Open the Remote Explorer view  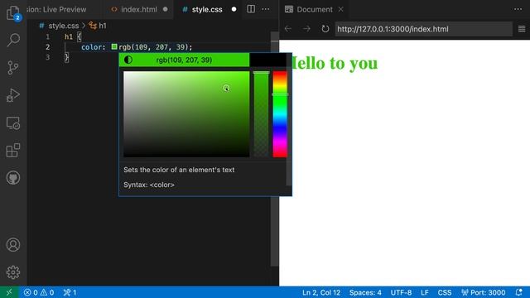[x=13, y=123]
